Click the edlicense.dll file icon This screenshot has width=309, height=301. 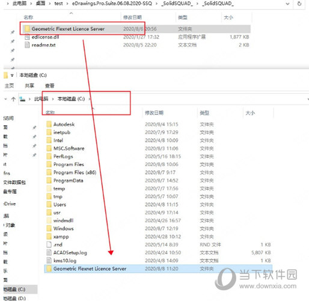pos(27,37)
